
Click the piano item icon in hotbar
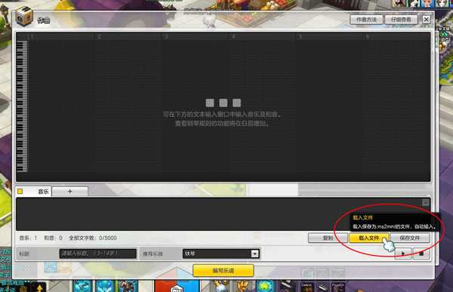288,286
